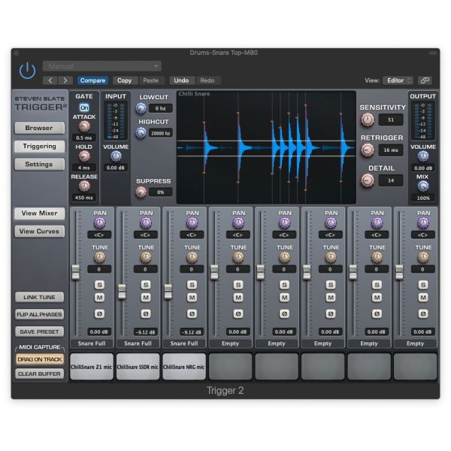451x451 pixels.
Task: Click the Chilli Snare waveform display
Action: (266, 147)
